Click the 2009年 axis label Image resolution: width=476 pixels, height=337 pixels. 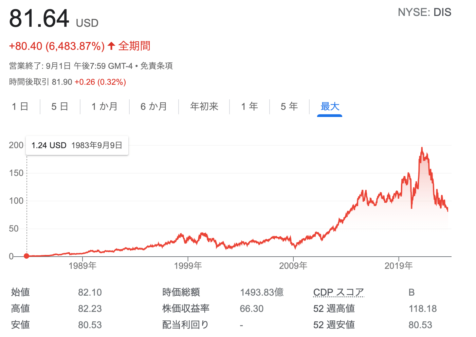[x=293, y=265]
